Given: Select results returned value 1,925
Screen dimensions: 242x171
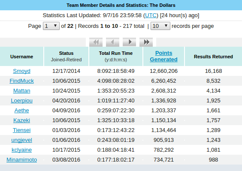Looking at the screenshot, I should tap(213, 101).
